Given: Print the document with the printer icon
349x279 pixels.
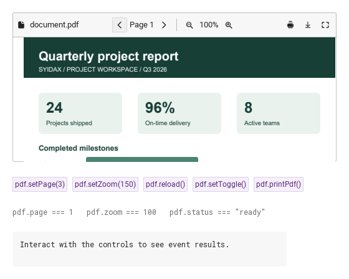Looking at the screenshot, I should click(290, 25).
